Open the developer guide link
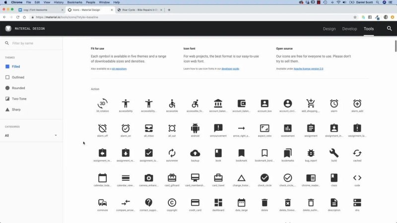The width and height of the screenshot is (397, 223). [x=230, y=69]
